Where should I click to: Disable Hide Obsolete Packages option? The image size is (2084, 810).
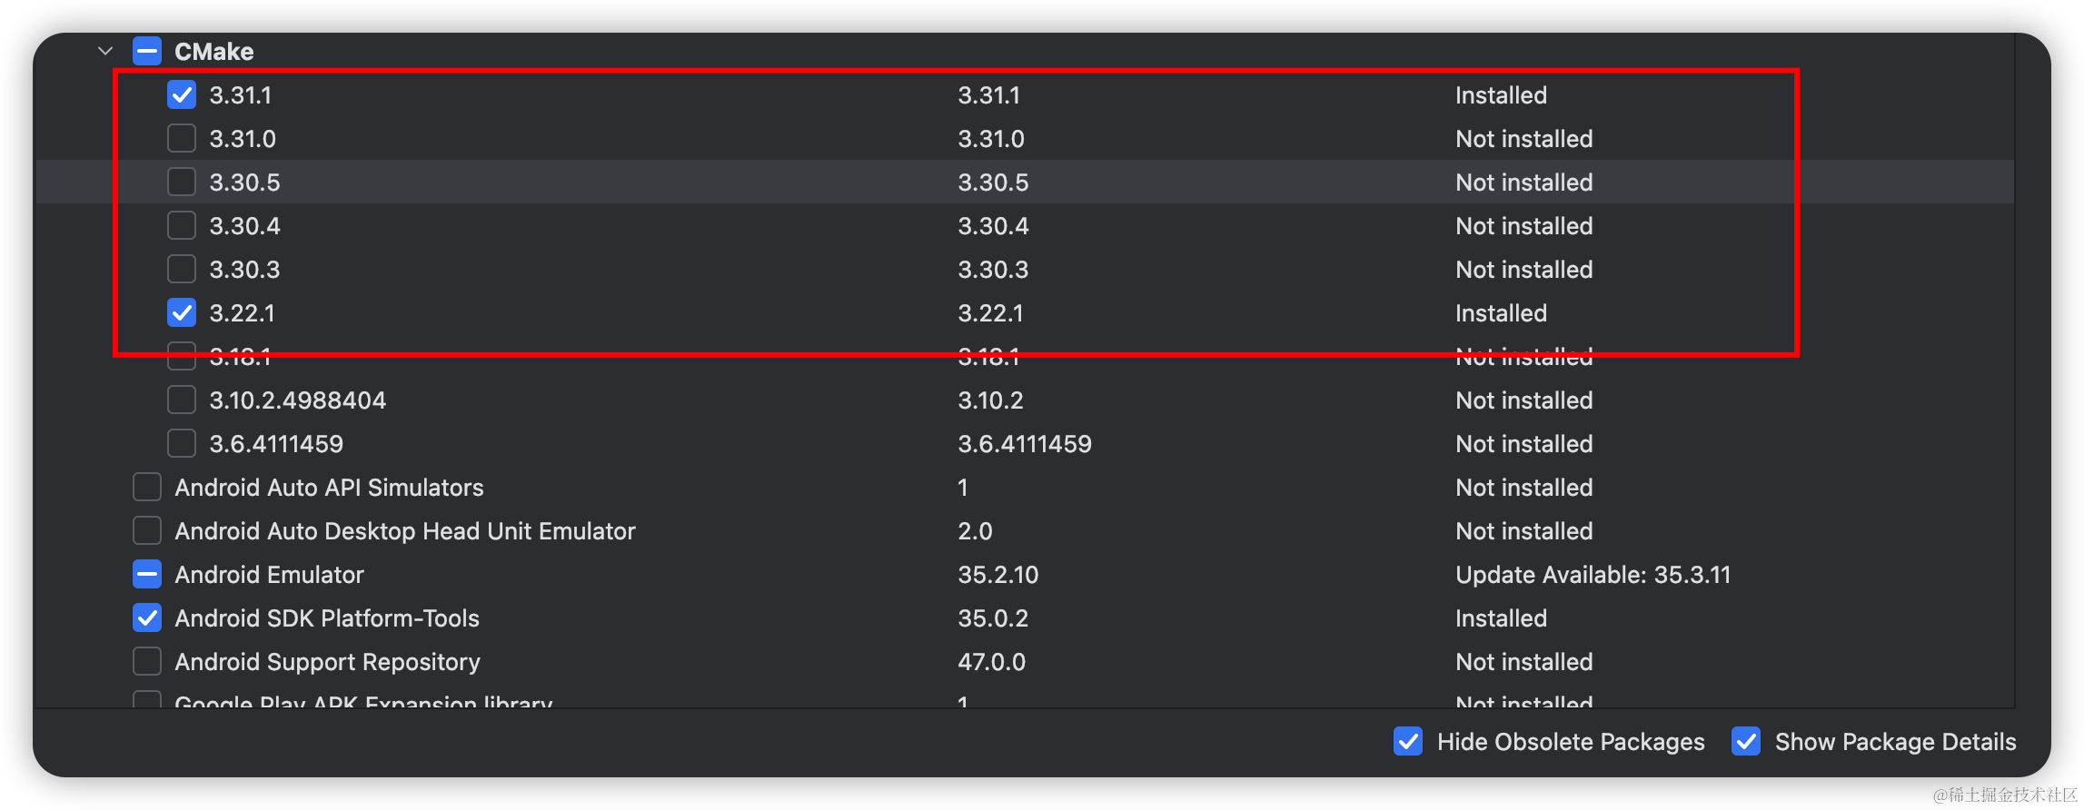point(1408,741)
